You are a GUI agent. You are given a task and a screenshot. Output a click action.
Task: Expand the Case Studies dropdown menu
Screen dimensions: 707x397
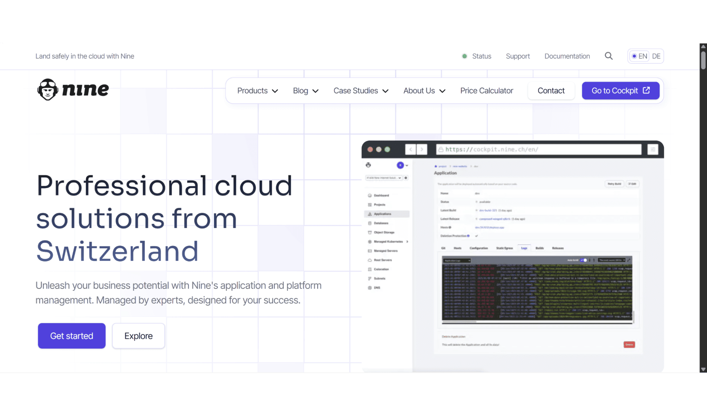click(361, 91)
